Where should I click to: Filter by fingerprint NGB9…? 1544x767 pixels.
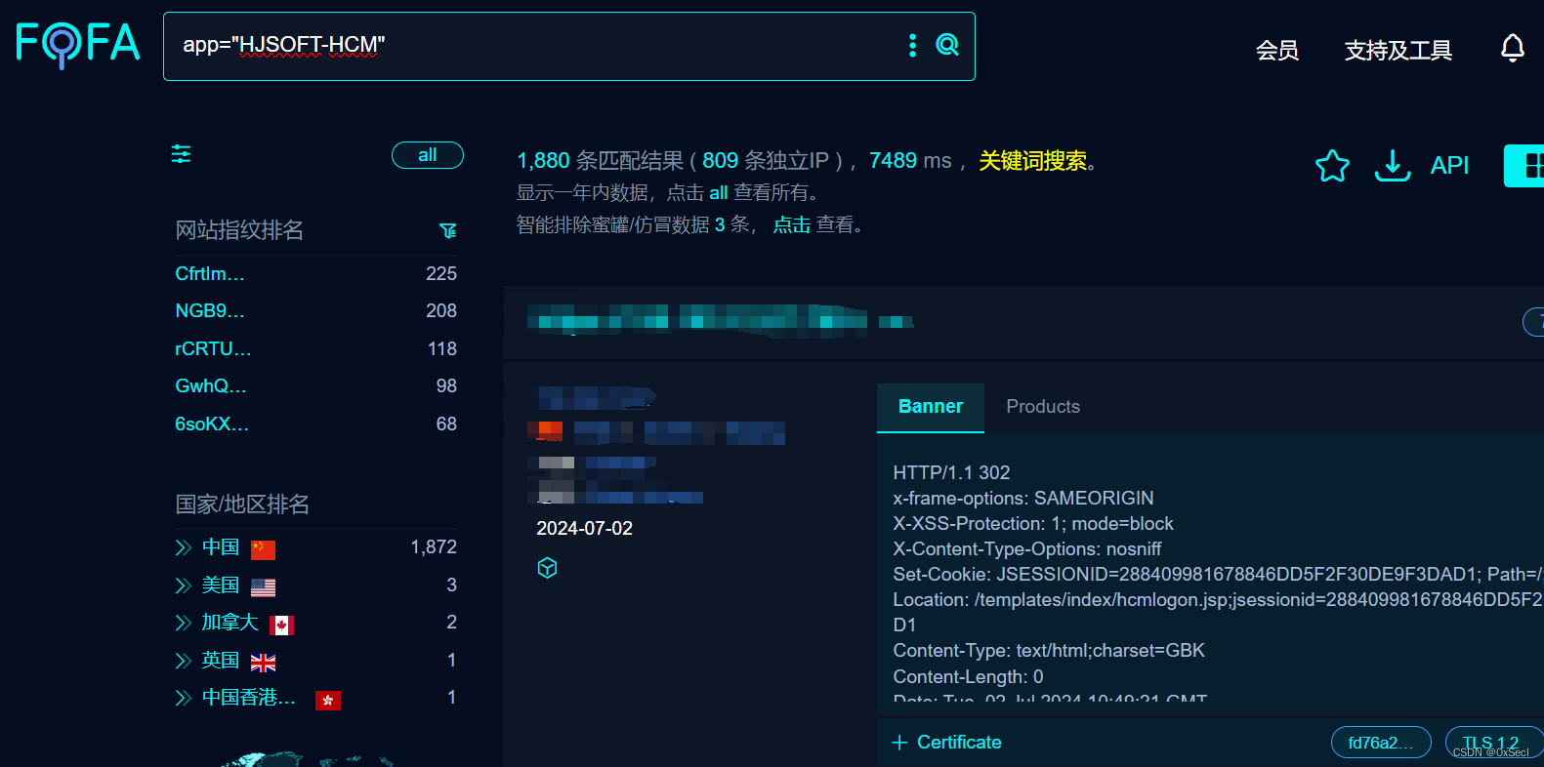point(210,311)
